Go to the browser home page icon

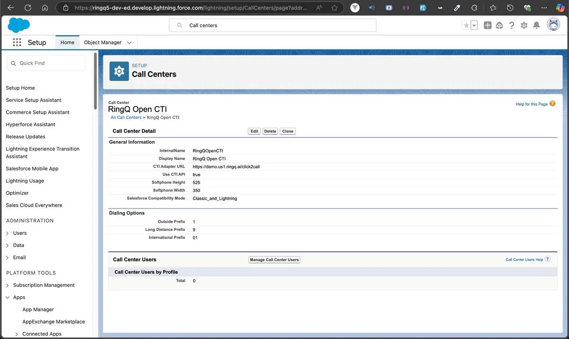45,8
